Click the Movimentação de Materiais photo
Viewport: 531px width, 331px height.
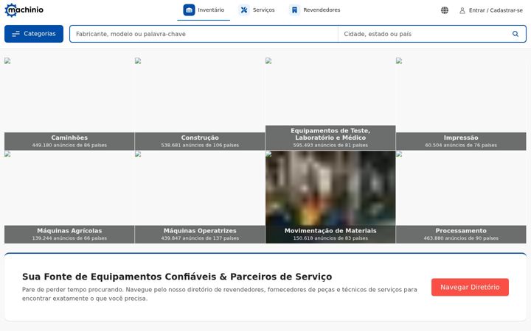point(330,188)
